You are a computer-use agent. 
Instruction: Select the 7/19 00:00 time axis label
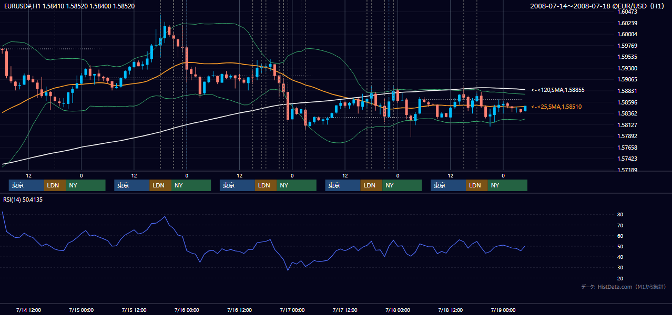(x=503, y=310)
